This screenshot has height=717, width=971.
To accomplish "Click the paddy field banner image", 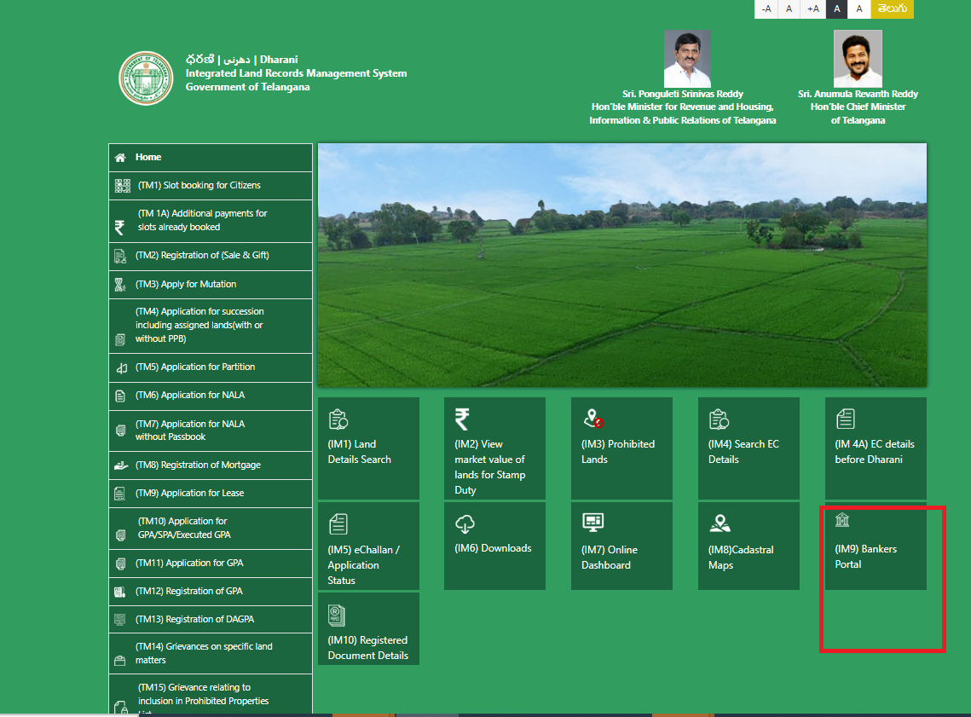I will point(621,264).
